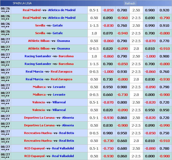Select Valencia -0.870 odds at 0.5-1 handicap
This screenshot has width=172, height=160.
108,103
